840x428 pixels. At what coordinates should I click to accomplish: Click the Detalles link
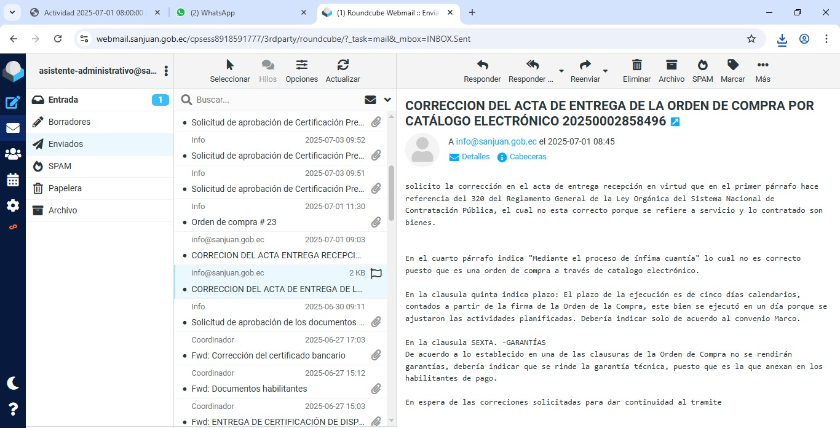[x=475, y=157]
